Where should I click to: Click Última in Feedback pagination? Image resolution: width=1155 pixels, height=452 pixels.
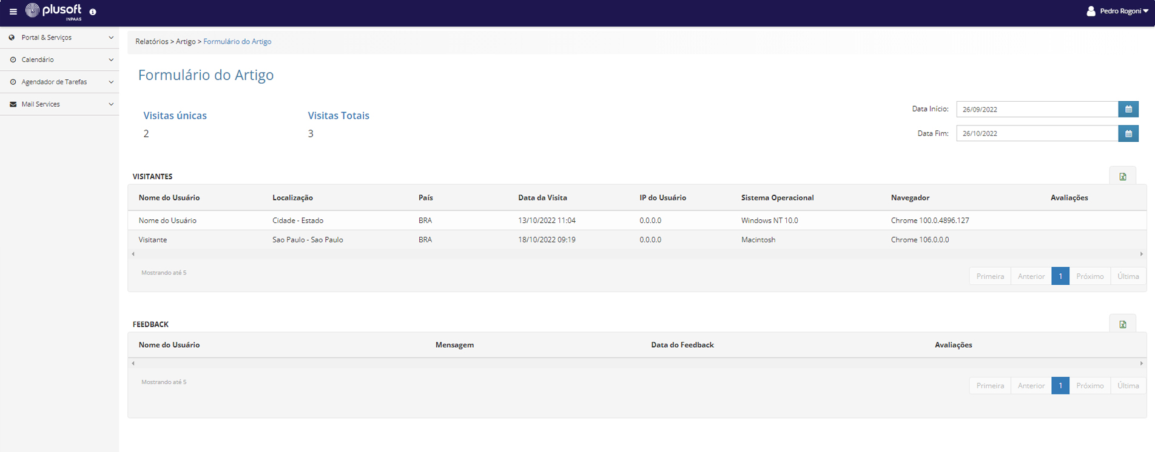pos(1128,385)
